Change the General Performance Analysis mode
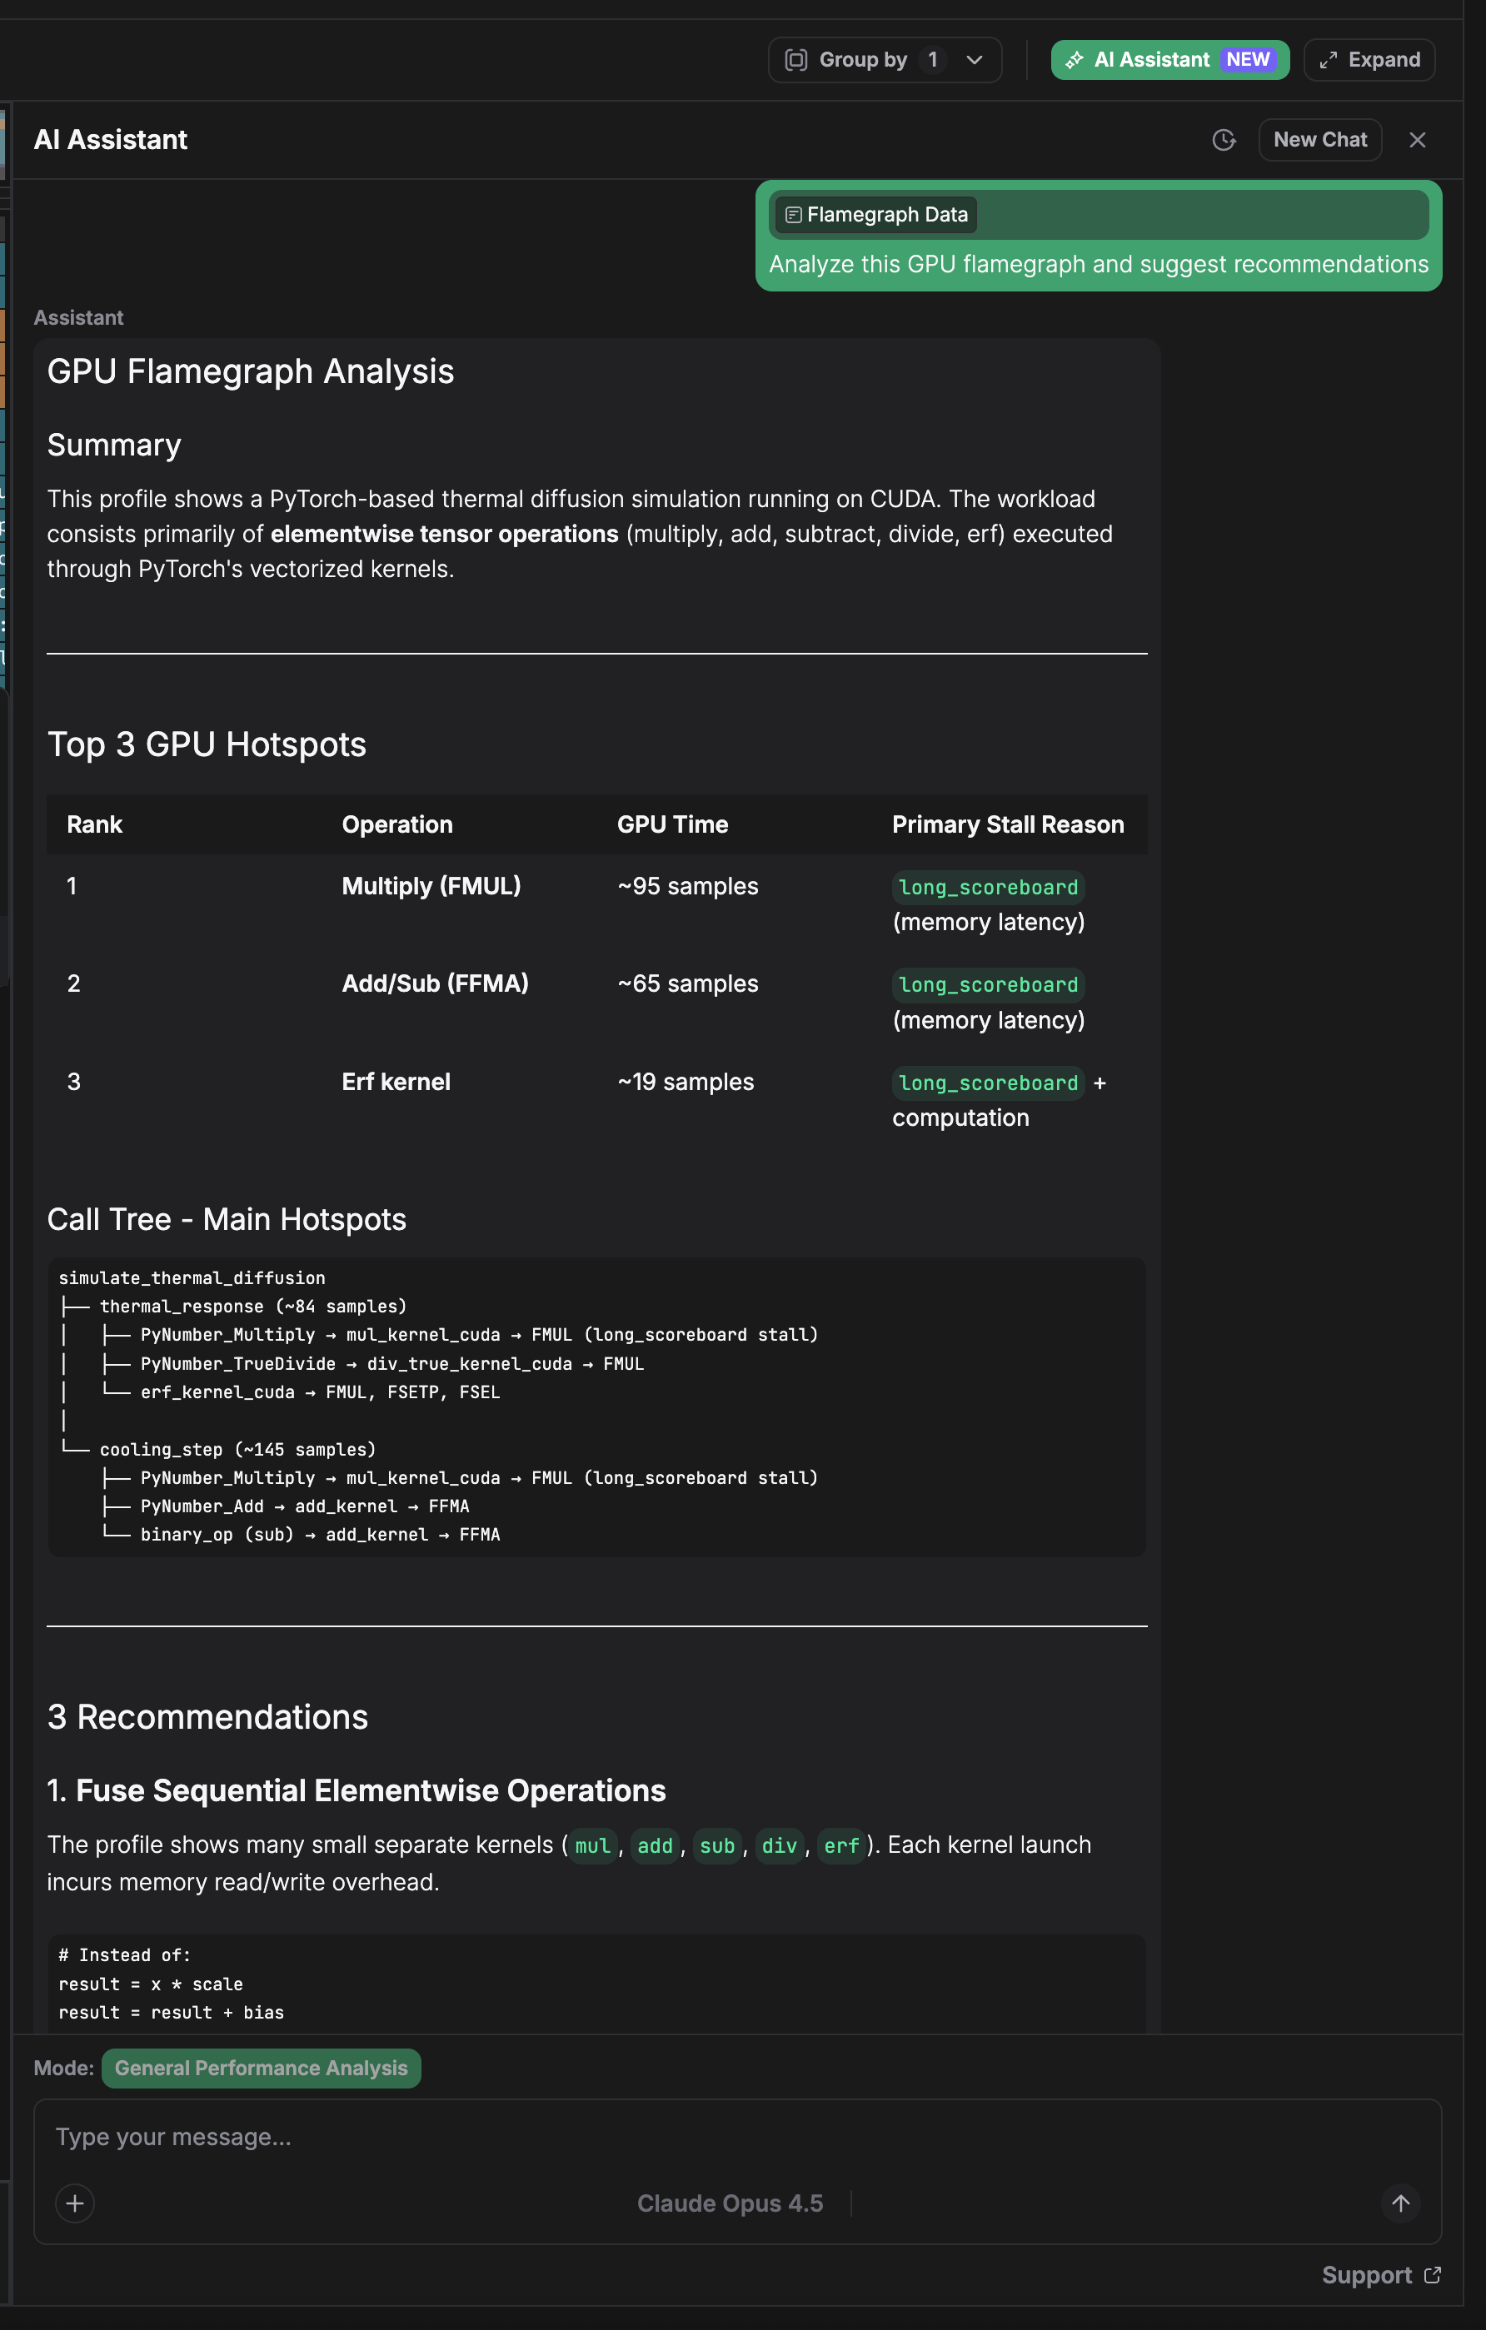 [262, 2068]
